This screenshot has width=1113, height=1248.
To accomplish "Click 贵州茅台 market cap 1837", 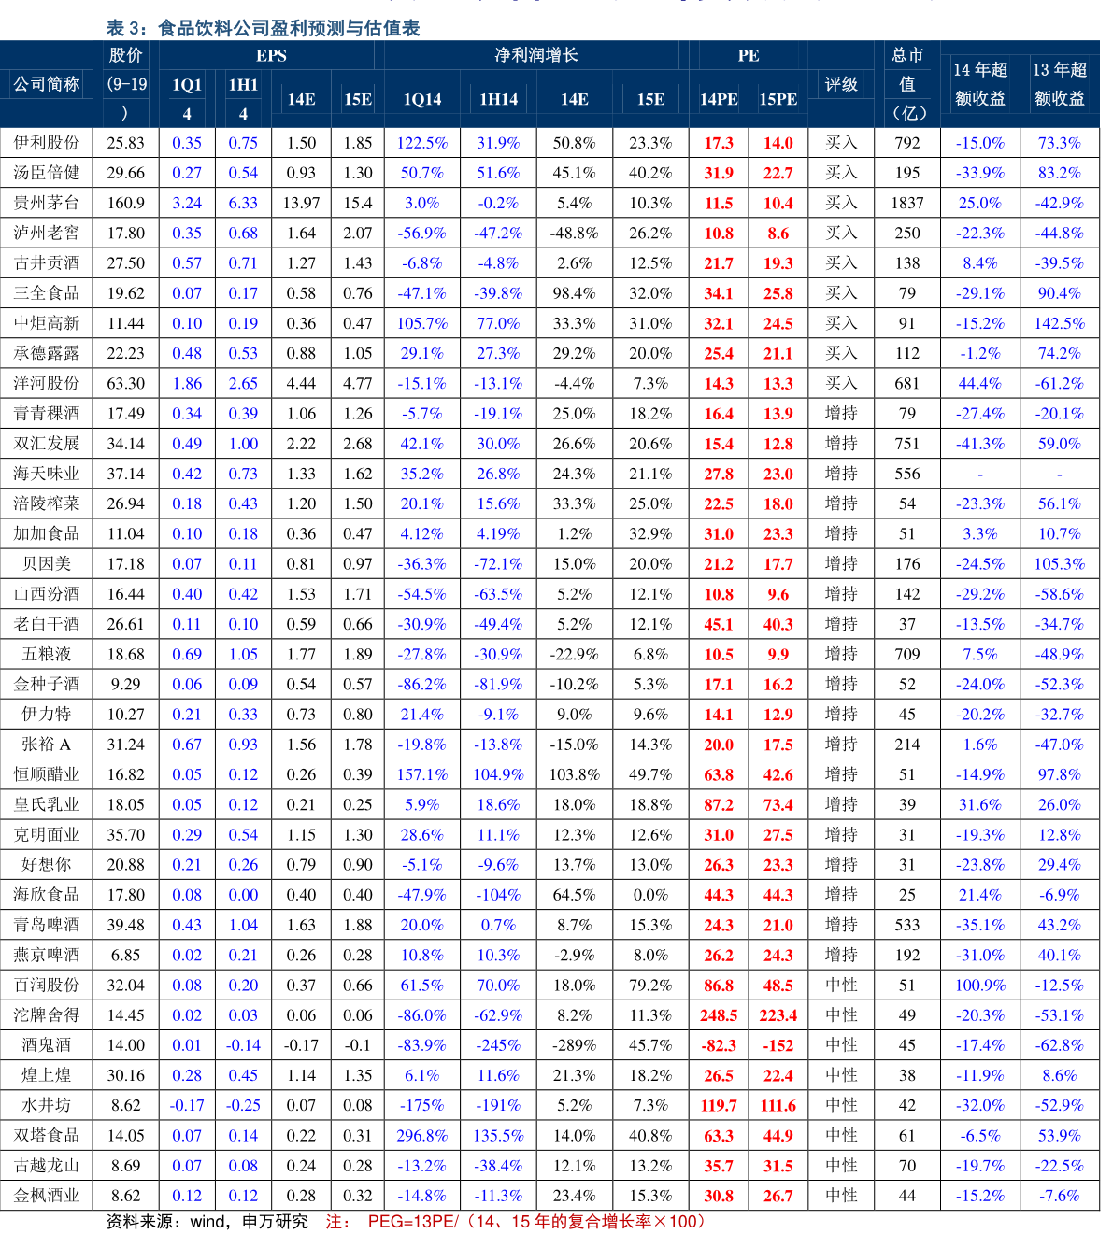I will tap(907, 203).
